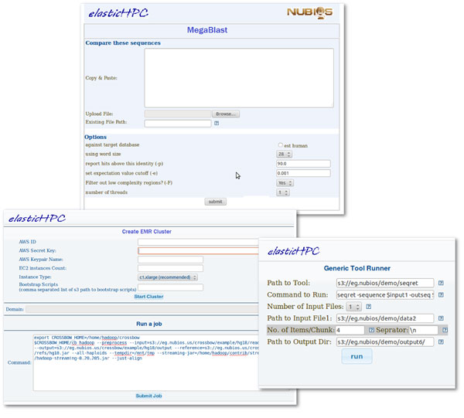Click the Submit Job link
This screenshot has width=464, height=418.
click(x=148, y=396)
